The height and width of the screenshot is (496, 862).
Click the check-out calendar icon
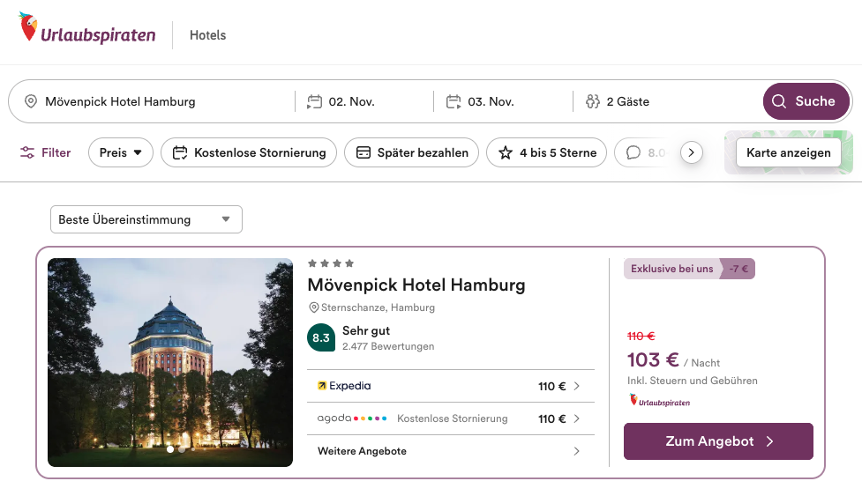tap(453, 101)
